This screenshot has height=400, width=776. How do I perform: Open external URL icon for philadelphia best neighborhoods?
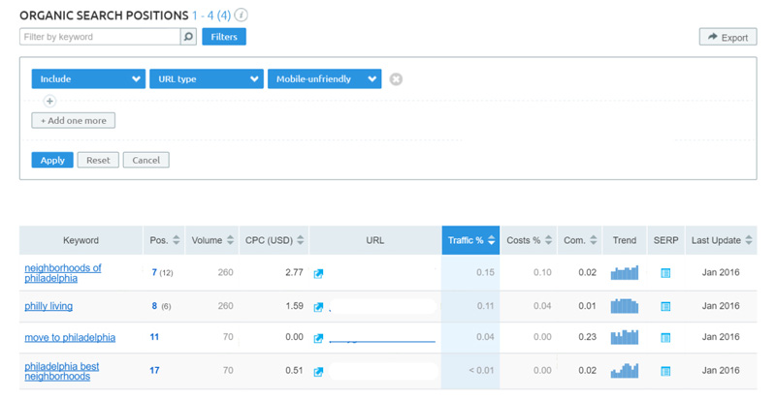point(318,371)
